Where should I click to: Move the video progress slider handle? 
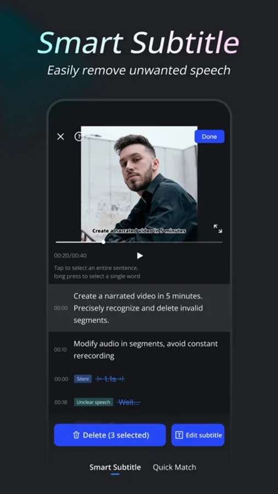[104, 242]
